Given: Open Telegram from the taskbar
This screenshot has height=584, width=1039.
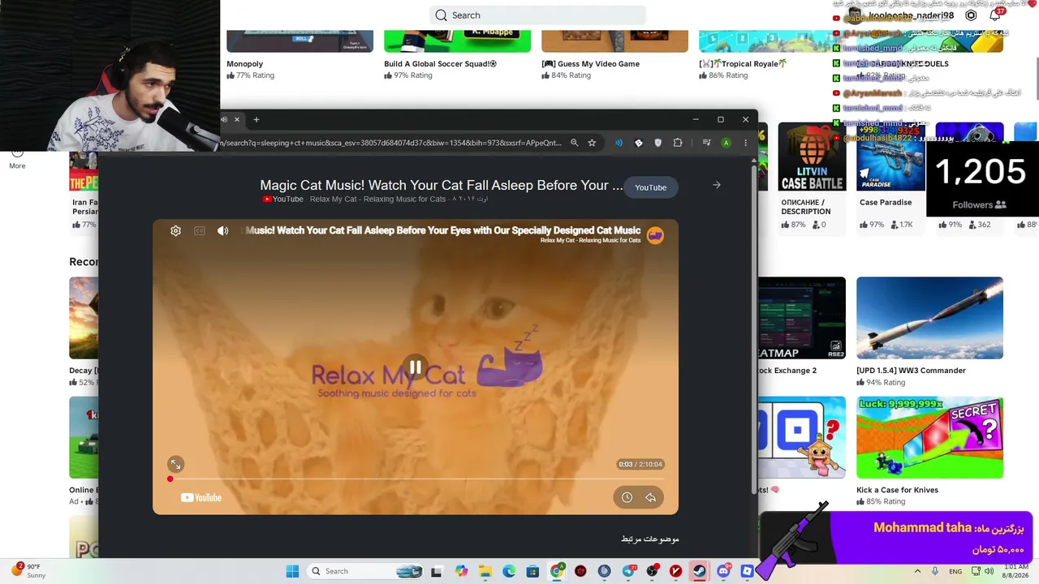Looking at the screenshot, I should coord(628,571).
